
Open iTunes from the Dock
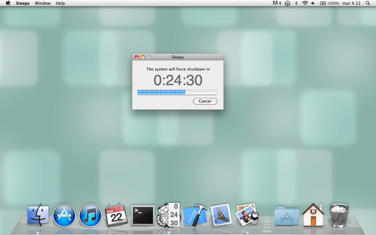tap(90, 215)
